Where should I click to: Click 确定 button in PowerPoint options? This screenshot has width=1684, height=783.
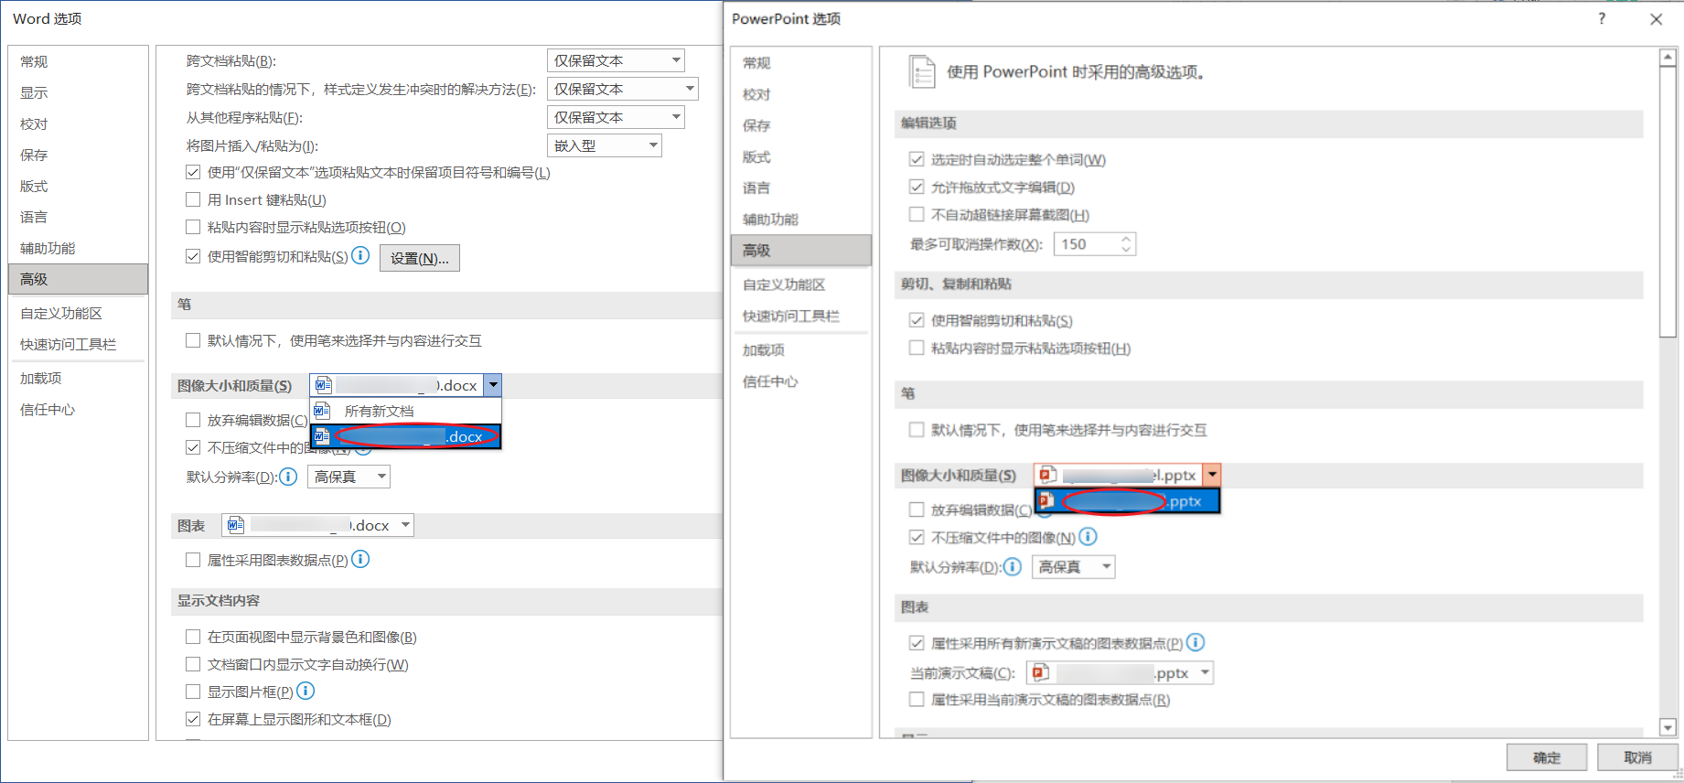click(x=1547, y=757)
